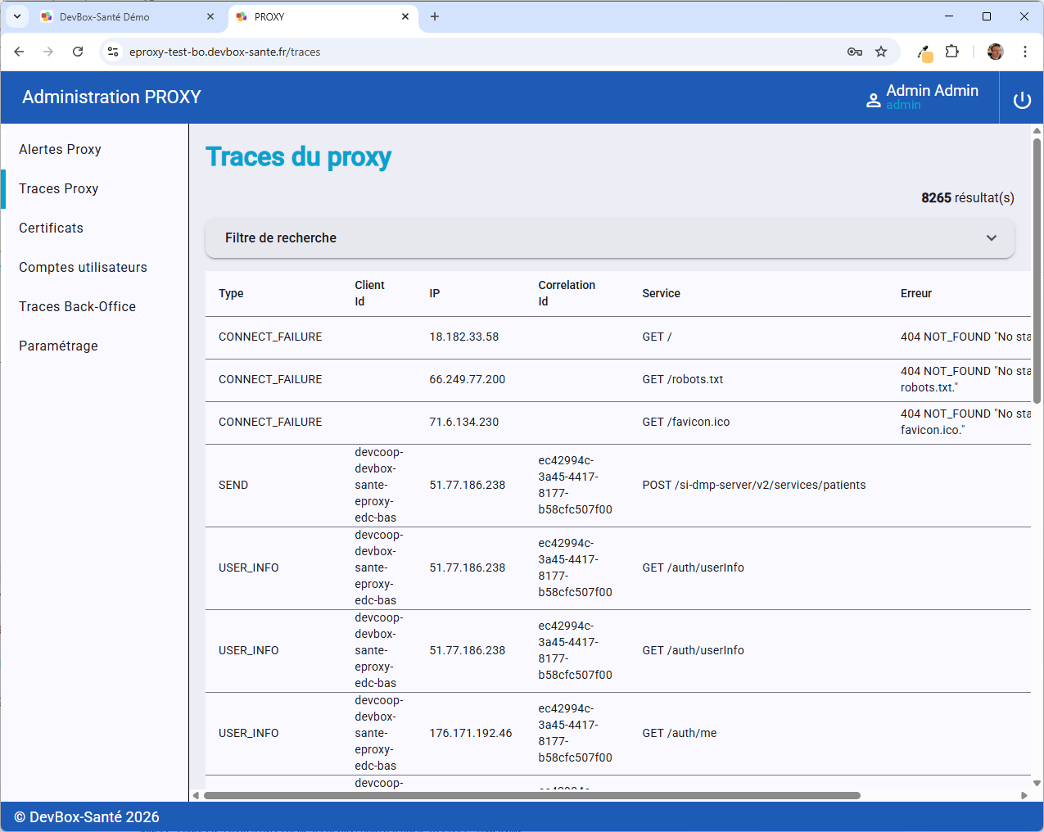Bookmark the page with the star icon
The width and height of the screenshot is (1044, 832).
(x=881, y=51)
